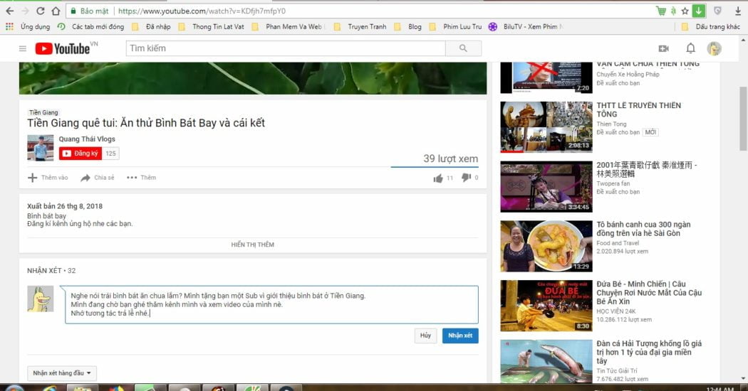Go back with the browser back arrow
The height and width of the screenshot is (391, 748).
coord(9,11)
